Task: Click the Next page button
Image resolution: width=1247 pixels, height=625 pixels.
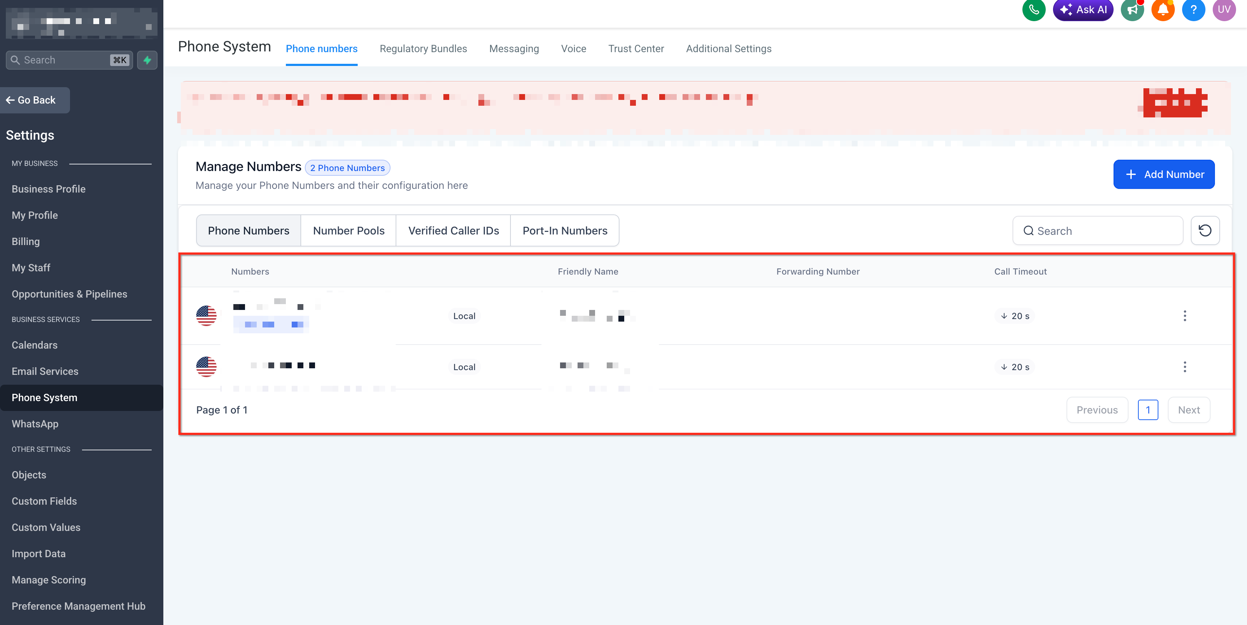Action: pos(1189,410)
